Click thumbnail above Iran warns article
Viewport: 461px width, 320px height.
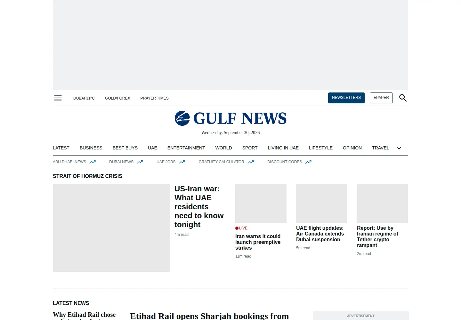tap(261, 204)
